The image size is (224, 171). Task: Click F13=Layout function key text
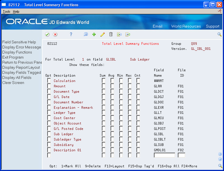(x=115, y=166)
